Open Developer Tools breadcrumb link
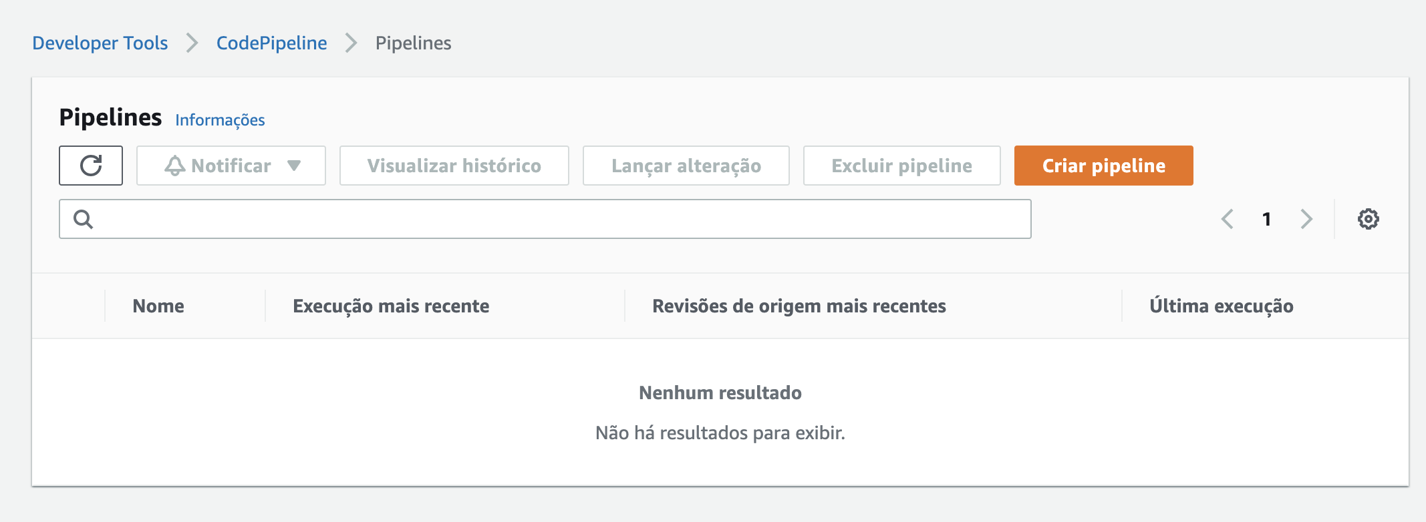1426x522 pixels. tap(100, 43)
